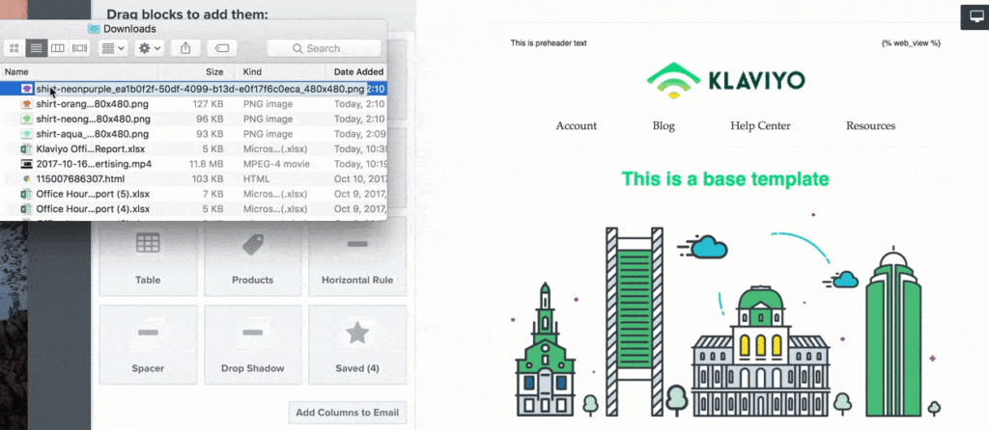The image size is (989, 430).
Task: Click the Products tag icon
Action: tap(253, 244)
